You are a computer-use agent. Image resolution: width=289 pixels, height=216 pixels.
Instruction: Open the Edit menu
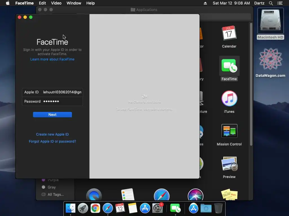tap(42, 3)
